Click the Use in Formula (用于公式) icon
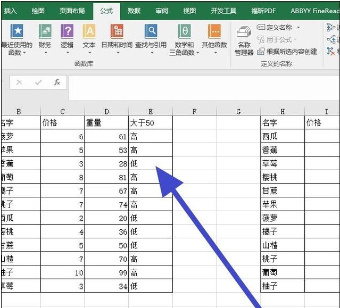 tap(261, 40)
